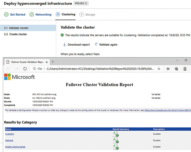The height and width of the screenshot is (152, 191).
Task: Click Validate again button
Action: coord(106,45)
